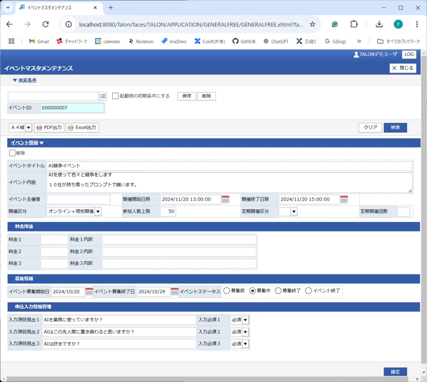Reload the current page
The height and width of the screenshot is (382, 427).
(x=45, y=24)
